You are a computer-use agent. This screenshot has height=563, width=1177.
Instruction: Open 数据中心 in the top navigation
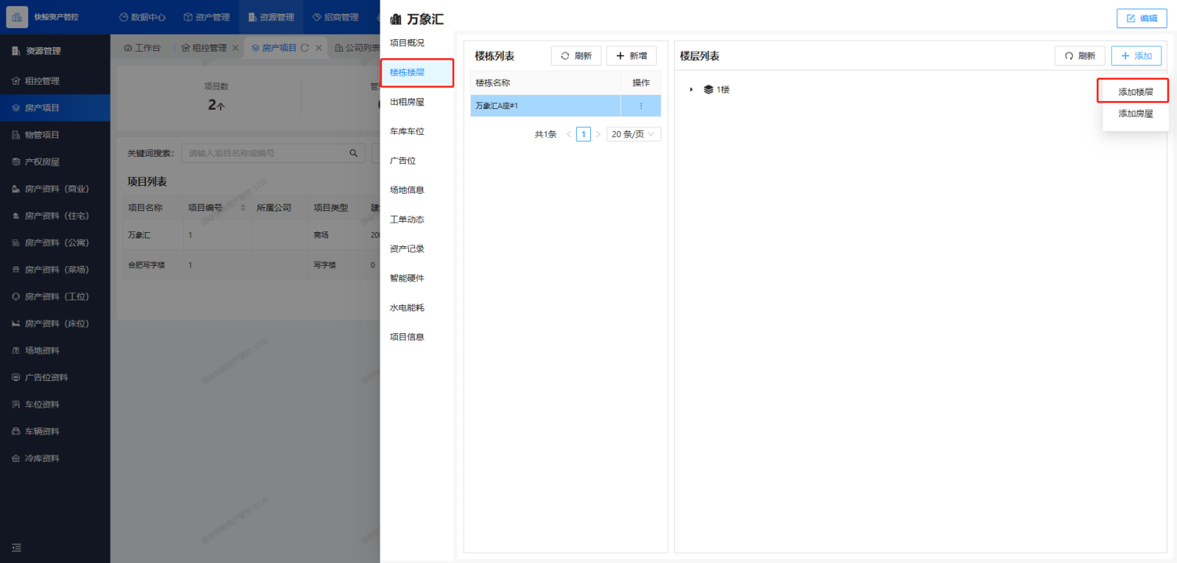coord(142,17)
